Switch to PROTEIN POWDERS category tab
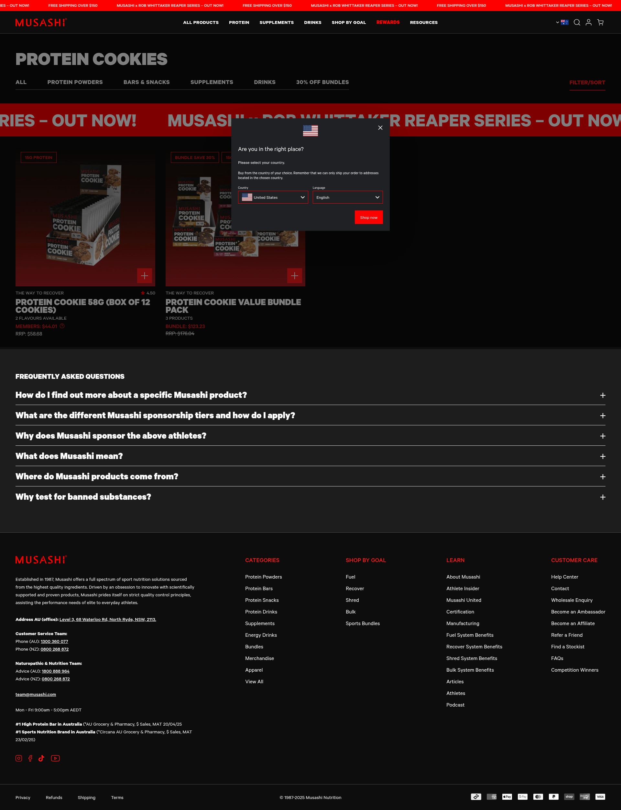Screen dimensions: 621x810 click(x=75, y=82)
